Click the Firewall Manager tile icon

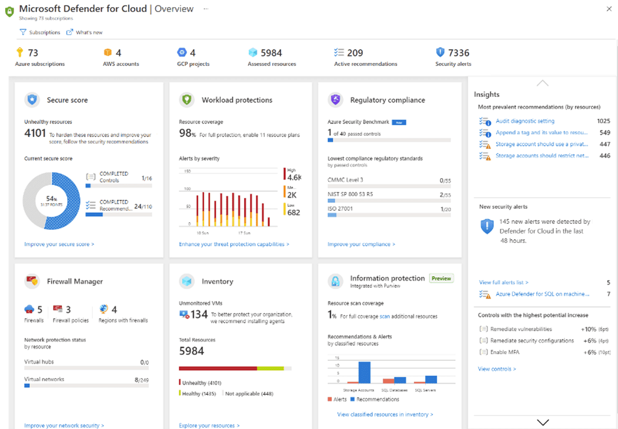click(x=32, y=281)
